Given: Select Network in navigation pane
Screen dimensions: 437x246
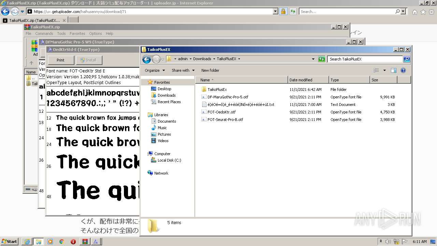Looking at the screenshot, I should 161,173.
